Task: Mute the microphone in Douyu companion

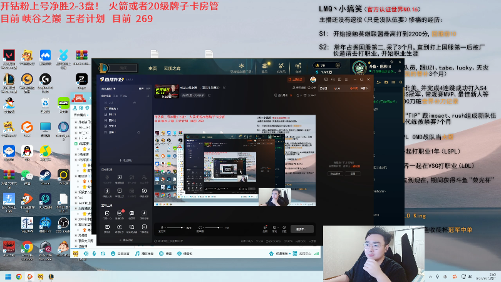Action: [x=162, y=227]
